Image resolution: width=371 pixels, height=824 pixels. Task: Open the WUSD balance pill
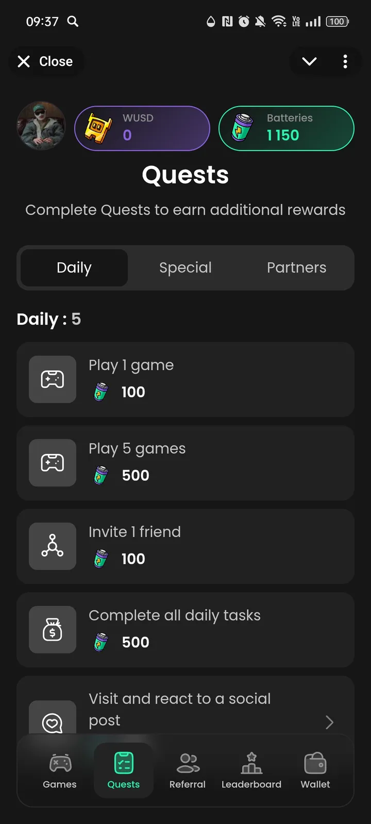(x=142, y=128)
